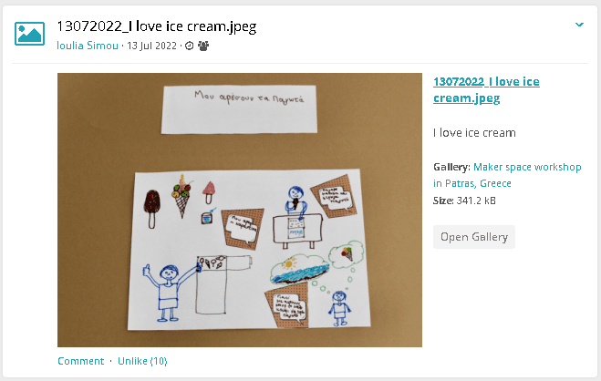Click the I love ice cream description text
601x381 pixels.
[x=474, y=133]
